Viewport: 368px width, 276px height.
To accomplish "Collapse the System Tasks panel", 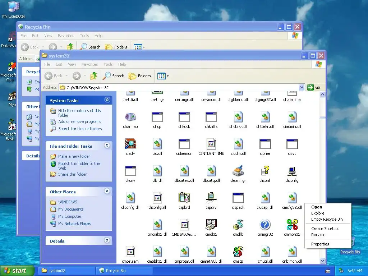I will pyautogui.click(x=107, y=100).
